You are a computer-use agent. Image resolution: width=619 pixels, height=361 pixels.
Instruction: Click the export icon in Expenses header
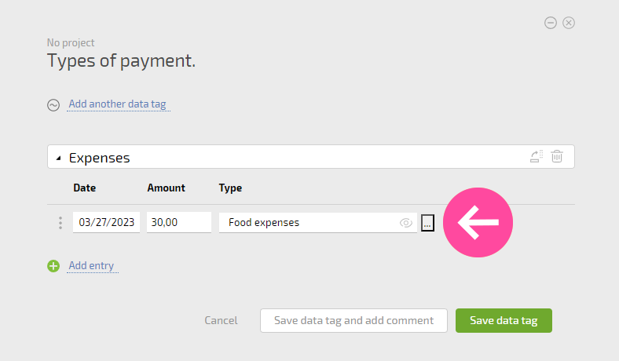point(537,156)
